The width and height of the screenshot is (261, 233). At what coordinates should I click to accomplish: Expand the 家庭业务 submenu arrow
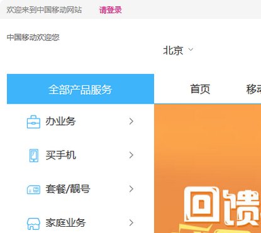click(131, 223)
